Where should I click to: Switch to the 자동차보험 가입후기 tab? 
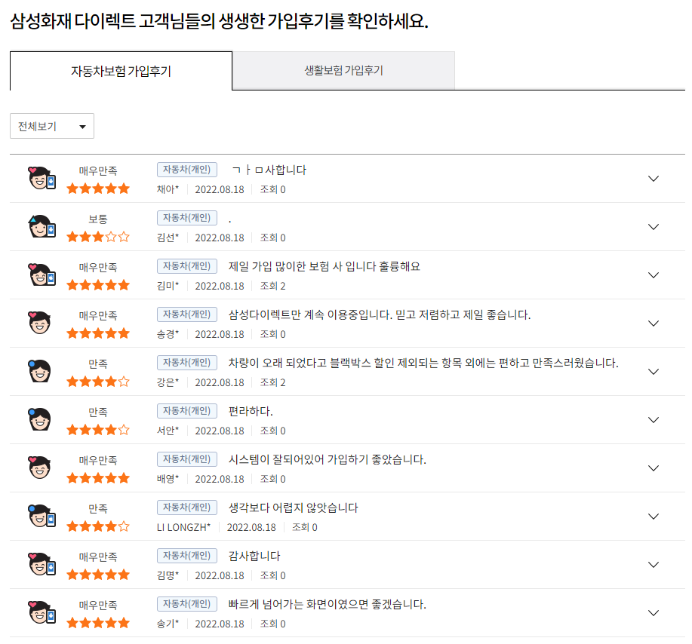pyautogui.click(x=121, y=71)
